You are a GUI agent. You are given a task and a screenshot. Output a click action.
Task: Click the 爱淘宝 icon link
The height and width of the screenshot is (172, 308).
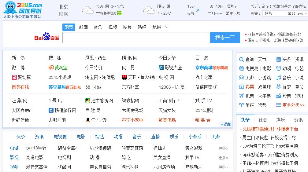point(58,68)
